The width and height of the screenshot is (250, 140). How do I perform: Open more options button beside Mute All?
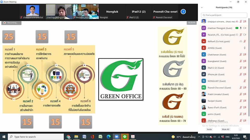[240, 129]
